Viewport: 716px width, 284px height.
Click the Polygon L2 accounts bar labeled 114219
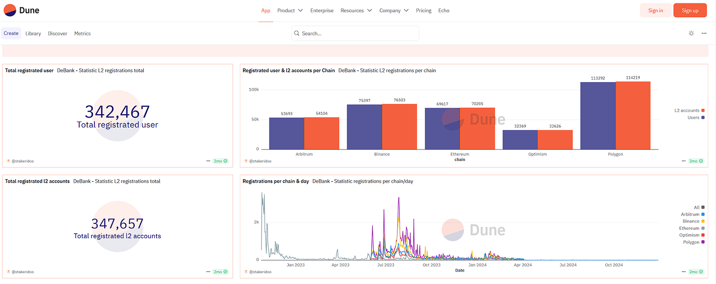coord(633,115)
